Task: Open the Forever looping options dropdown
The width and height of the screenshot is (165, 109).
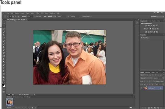Action: pos(10,108)
